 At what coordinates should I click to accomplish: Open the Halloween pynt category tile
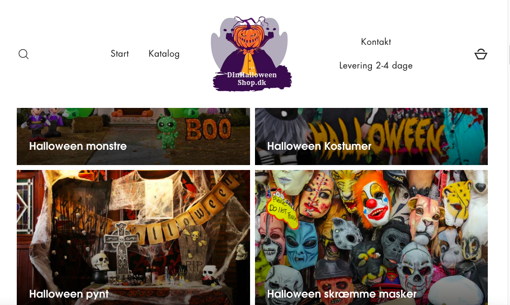pyautogui.click(x=133, y=237)
